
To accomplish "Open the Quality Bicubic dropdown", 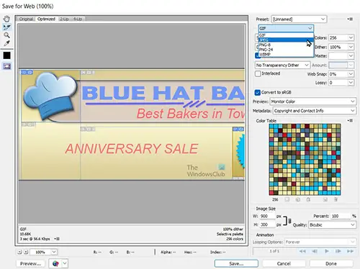I will (332, 225).
